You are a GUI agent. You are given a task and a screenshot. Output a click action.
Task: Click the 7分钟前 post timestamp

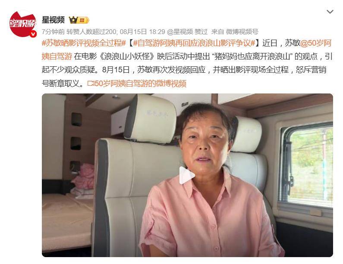pyautogui.click(x=53, y=32)
